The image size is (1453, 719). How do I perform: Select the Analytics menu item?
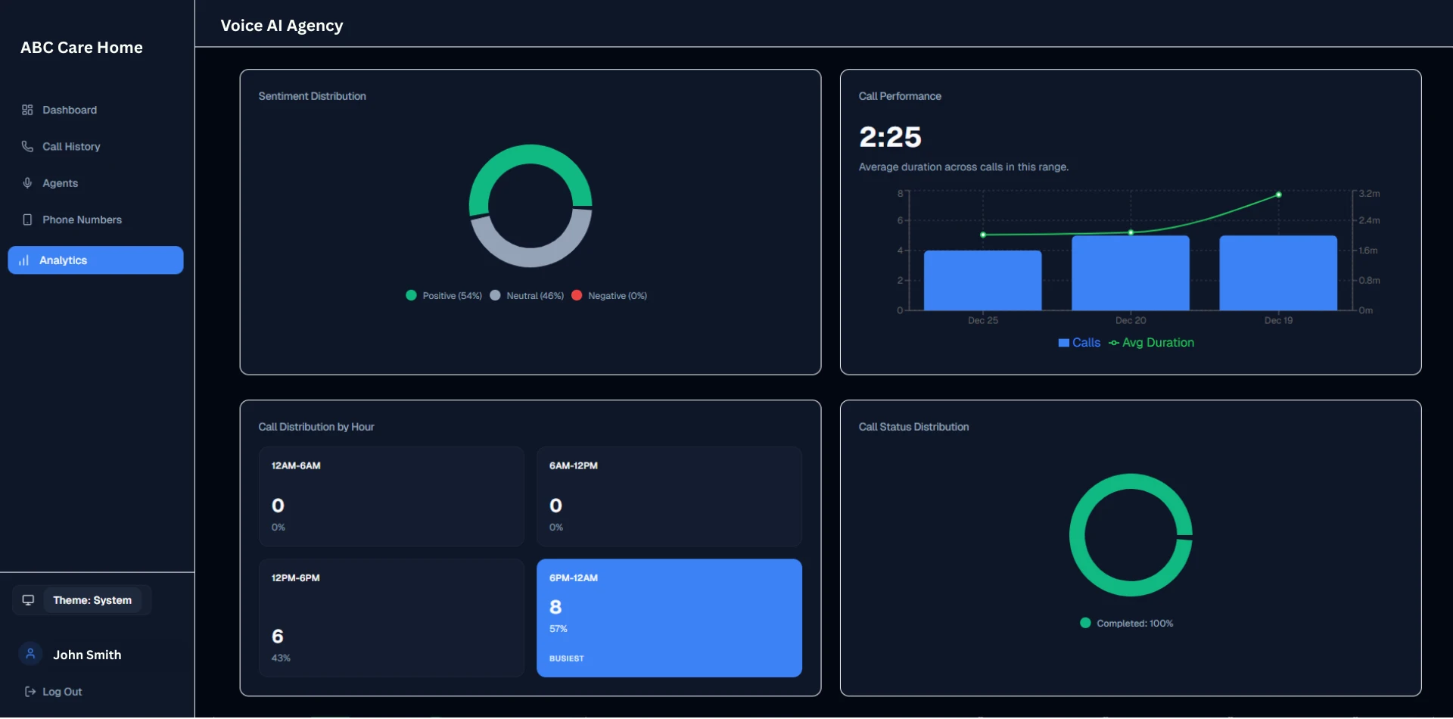(x=95, y=260)
